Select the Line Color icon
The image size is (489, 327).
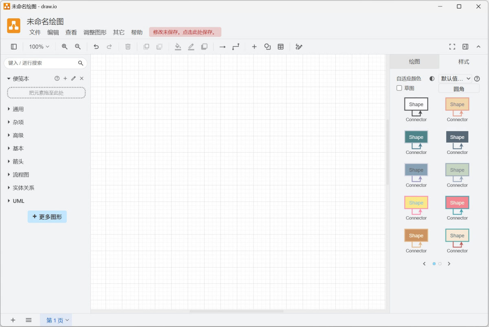(x=191, y=46)
